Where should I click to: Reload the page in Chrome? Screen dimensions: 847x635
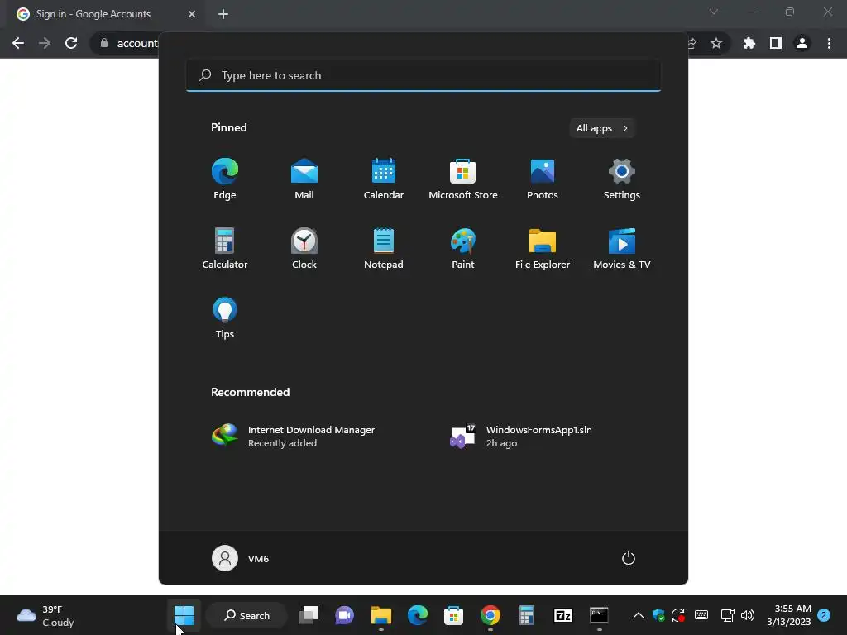point(71,43)
